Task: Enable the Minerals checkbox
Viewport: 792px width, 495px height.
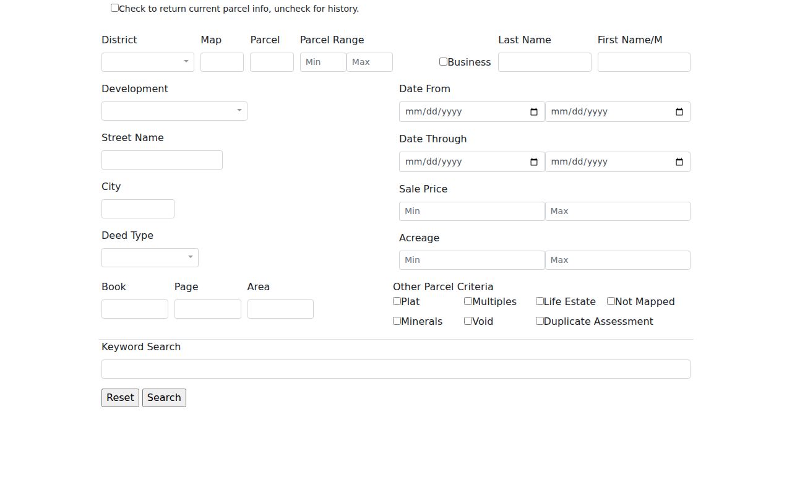Action: click(x=397, y=321)
